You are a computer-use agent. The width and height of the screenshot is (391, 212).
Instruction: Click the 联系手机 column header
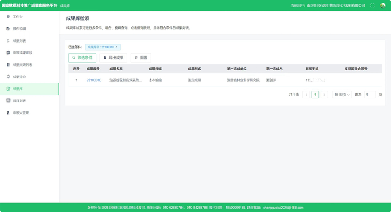(312, 69)
